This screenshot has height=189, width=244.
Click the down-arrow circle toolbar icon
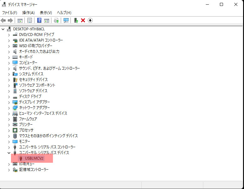[90, 20]
